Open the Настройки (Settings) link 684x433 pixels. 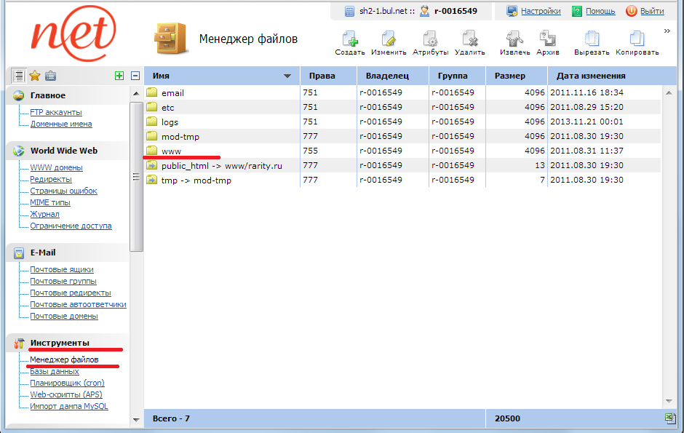[x=540, y=11]
